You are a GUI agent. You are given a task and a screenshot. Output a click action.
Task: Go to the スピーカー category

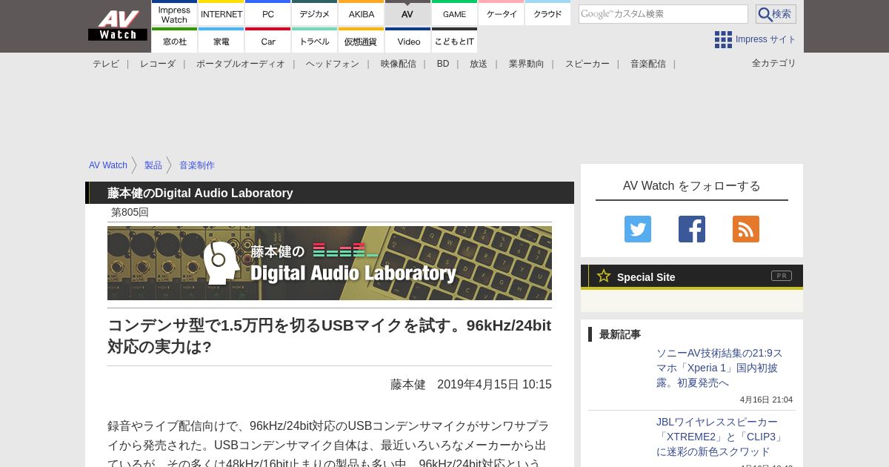click(587, 64)
